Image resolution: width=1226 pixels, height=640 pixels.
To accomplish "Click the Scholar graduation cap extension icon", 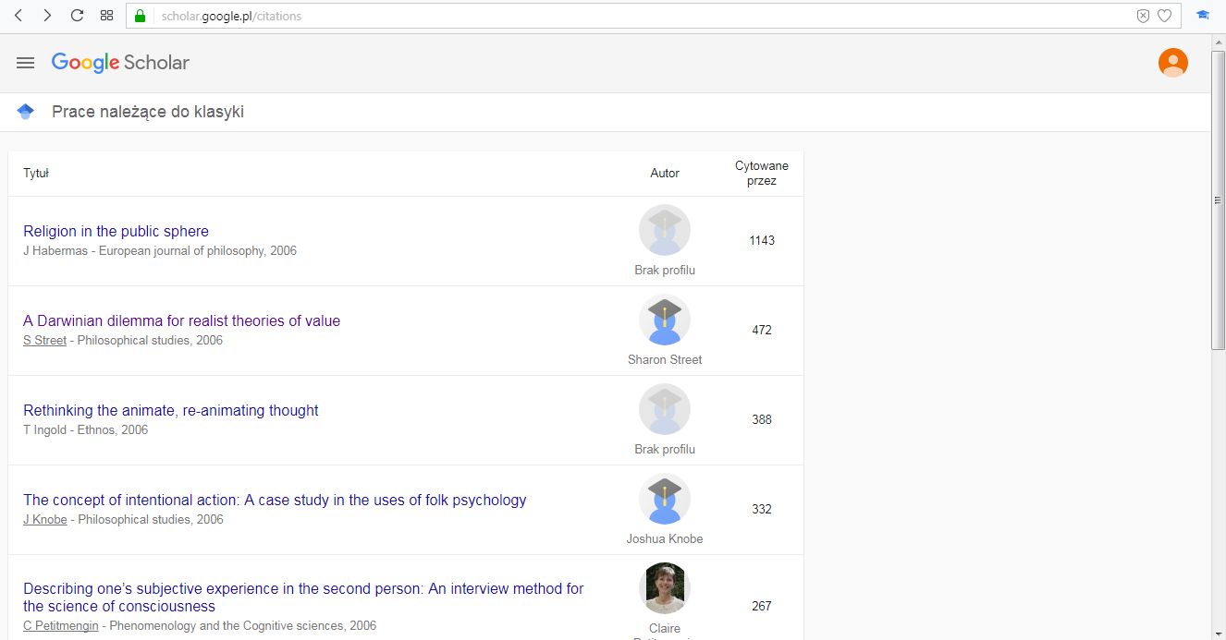I will (x=1203, y=16).
